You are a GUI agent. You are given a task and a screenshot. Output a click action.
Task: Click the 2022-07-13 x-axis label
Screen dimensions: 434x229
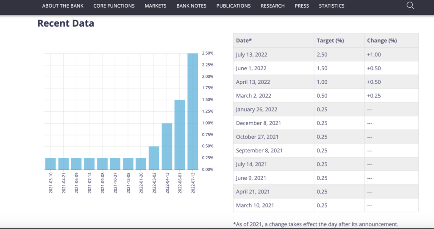tap(193, 182)
